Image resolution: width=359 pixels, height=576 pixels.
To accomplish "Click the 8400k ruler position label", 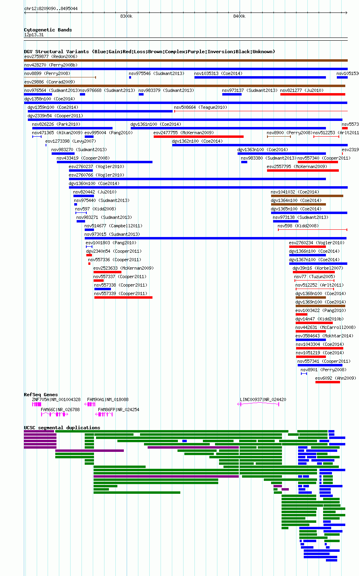I will [239, 16].
